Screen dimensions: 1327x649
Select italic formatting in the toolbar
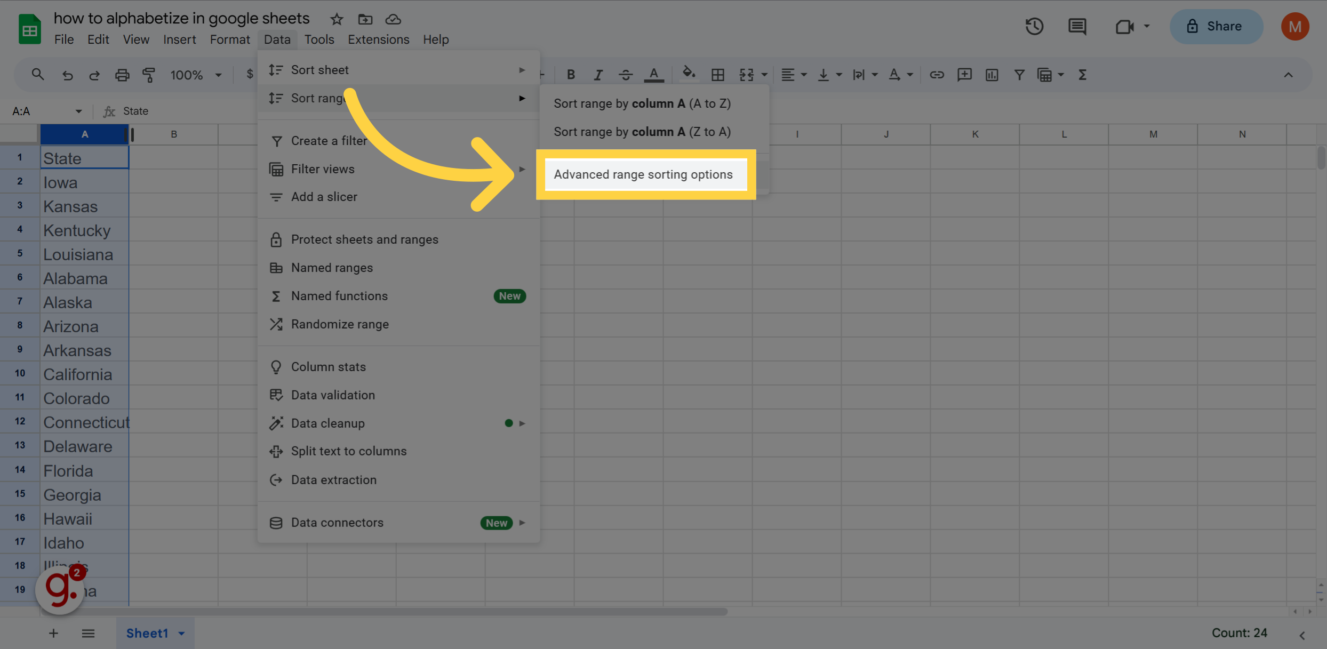(598, 75)
